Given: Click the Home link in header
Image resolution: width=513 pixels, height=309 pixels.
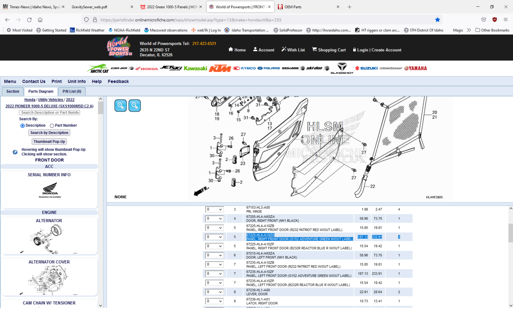Looking at the screenshot, I should [237, 50].
